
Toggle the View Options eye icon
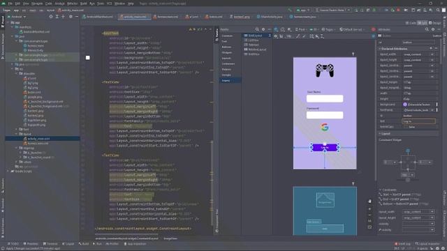[276, 36]
